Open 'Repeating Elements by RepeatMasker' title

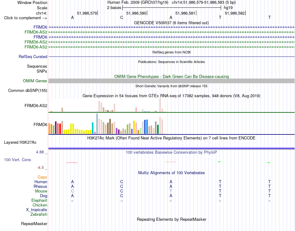pyautogui.click(x=171, y=220)
